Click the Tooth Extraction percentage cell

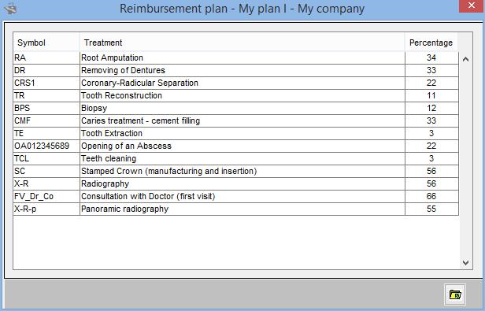tap(431, 133)
